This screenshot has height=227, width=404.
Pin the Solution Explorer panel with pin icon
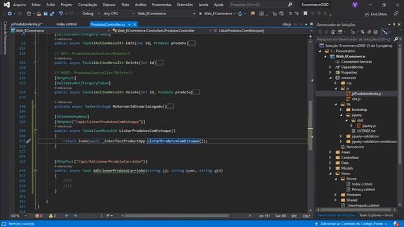(x=394, y=25)
